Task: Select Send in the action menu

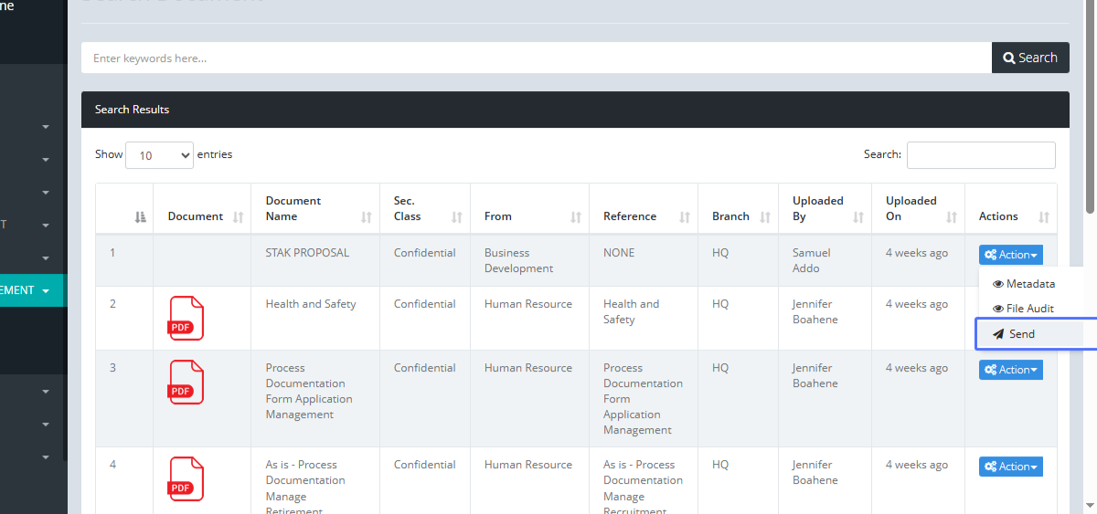Action: (1021, 334)
